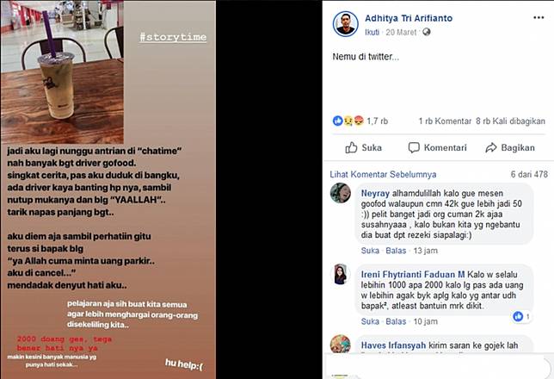Click Adhitya Tri Arifianto's profile picture
The width and height of the screenshot is (554, 379).
point(346,24)
